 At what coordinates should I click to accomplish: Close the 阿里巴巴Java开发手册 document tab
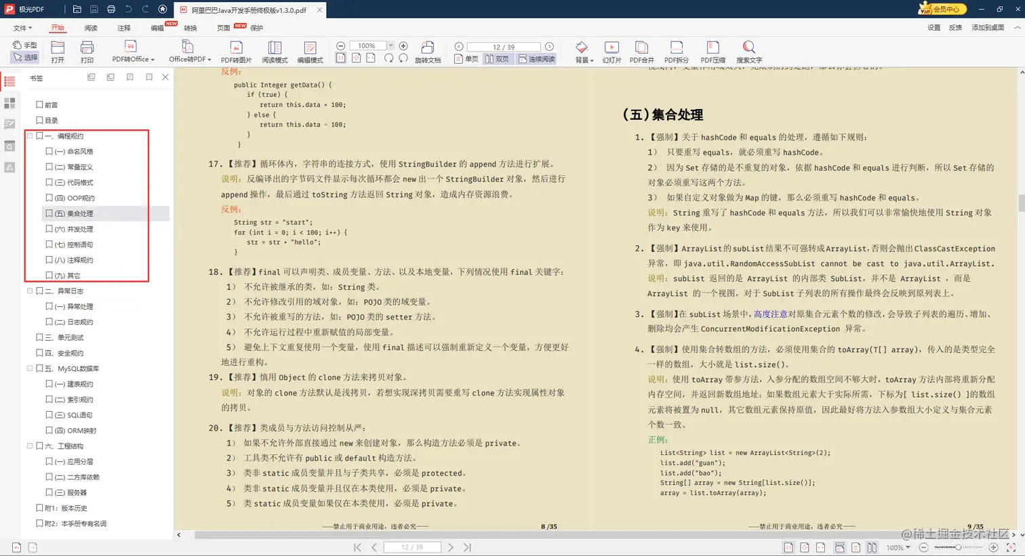tap(319, 10)
